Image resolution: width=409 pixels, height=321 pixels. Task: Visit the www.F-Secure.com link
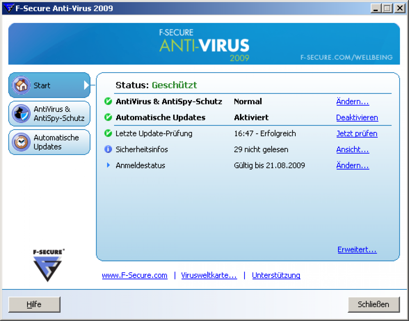pyautogui.click(x=135, y=275)
